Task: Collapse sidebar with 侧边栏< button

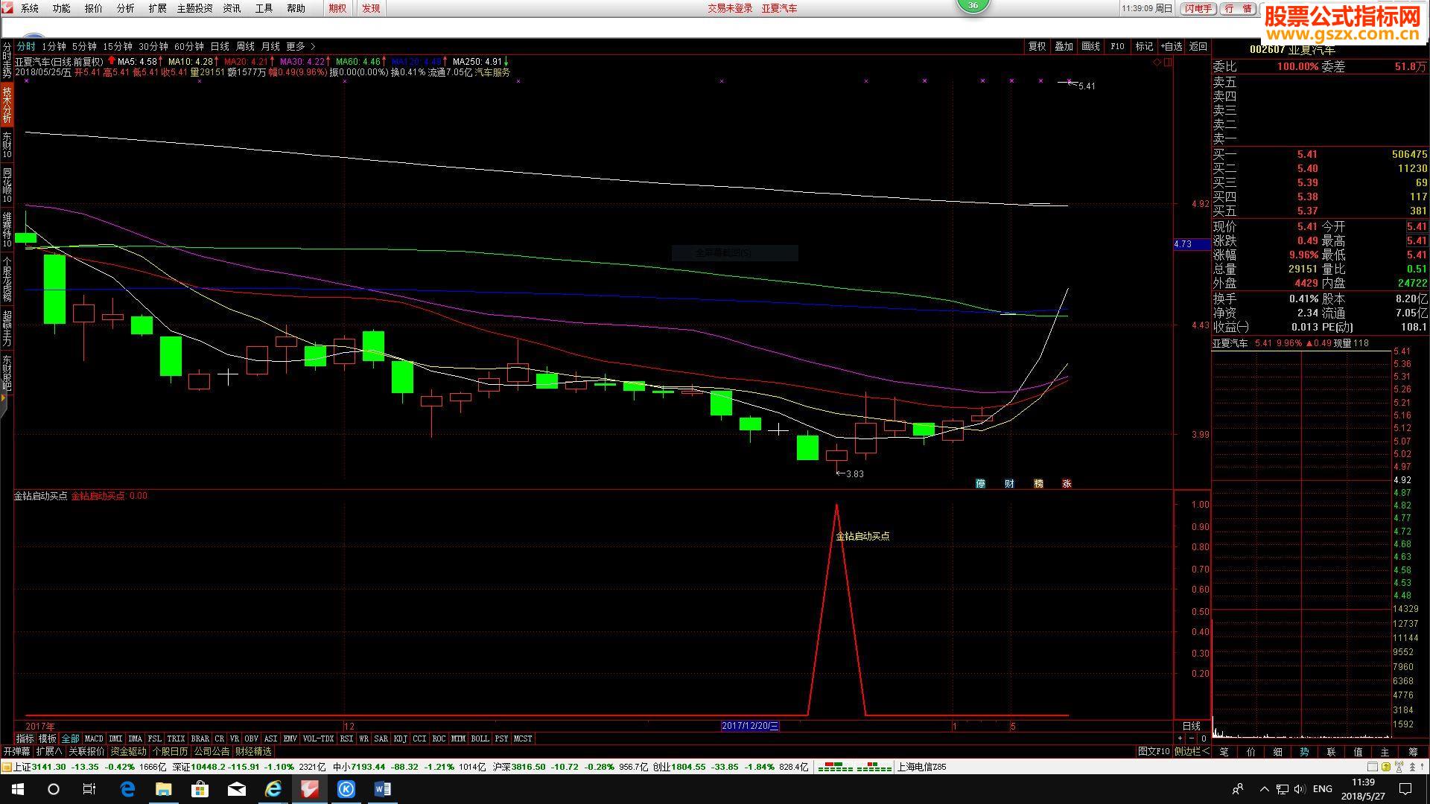Action: coord(1192,751)
